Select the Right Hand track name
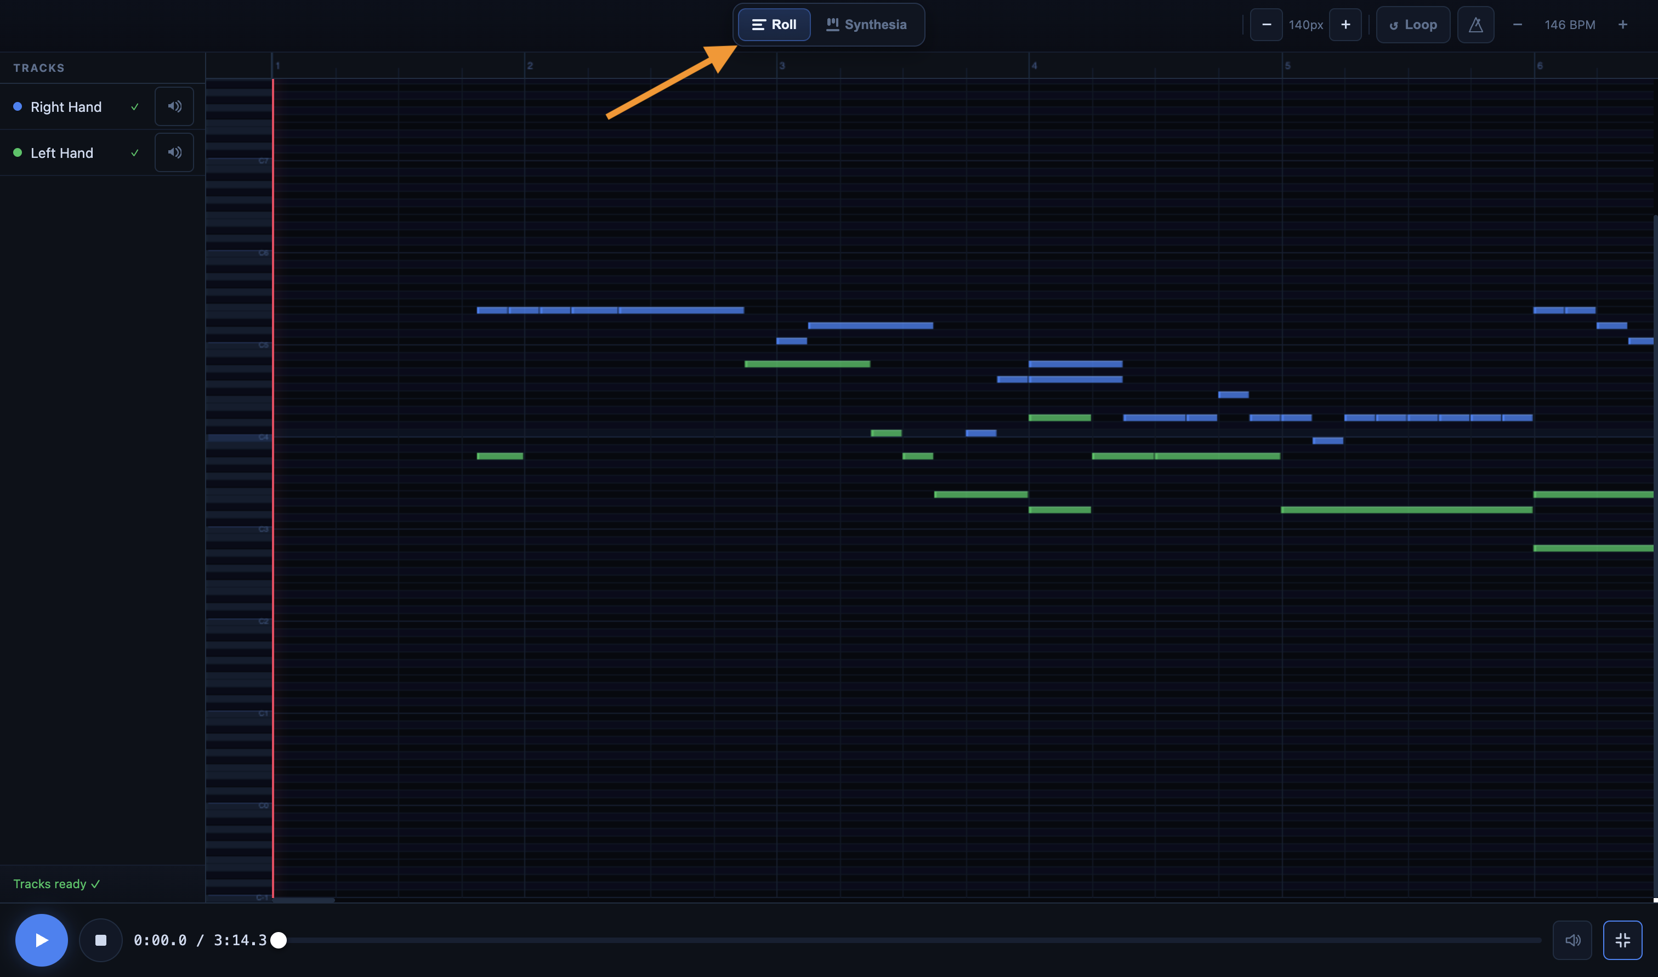 pyautogui.click(x=66, y=107)
